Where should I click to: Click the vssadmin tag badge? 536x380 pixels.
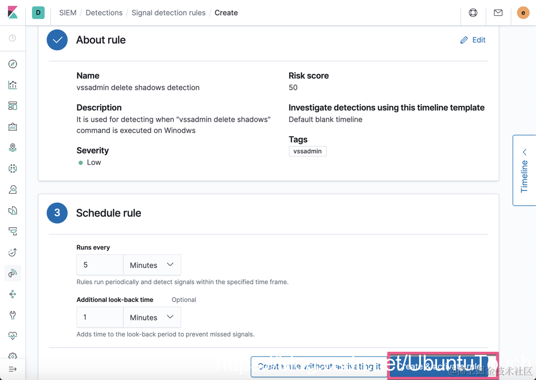(308, 151)
